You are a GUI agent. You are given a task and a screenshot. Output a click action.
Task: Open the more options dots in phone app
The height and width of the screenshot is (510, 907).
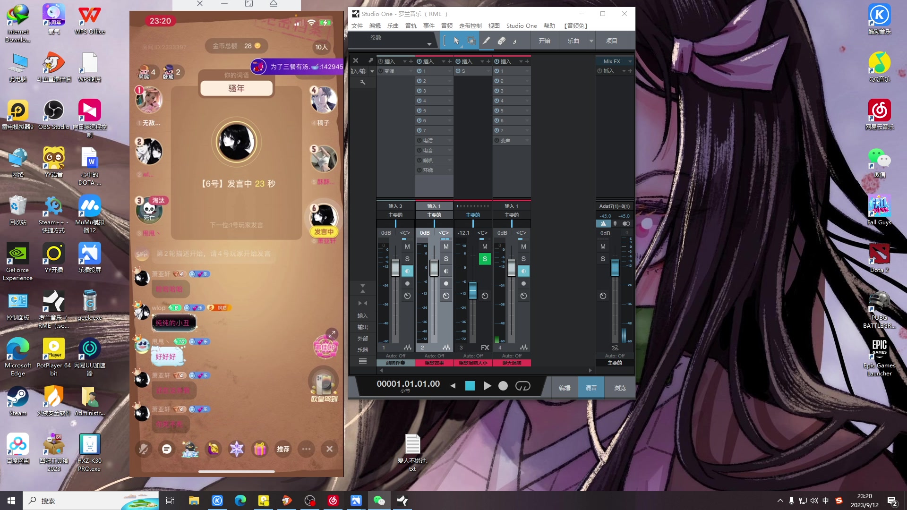[x=306, y=449]
